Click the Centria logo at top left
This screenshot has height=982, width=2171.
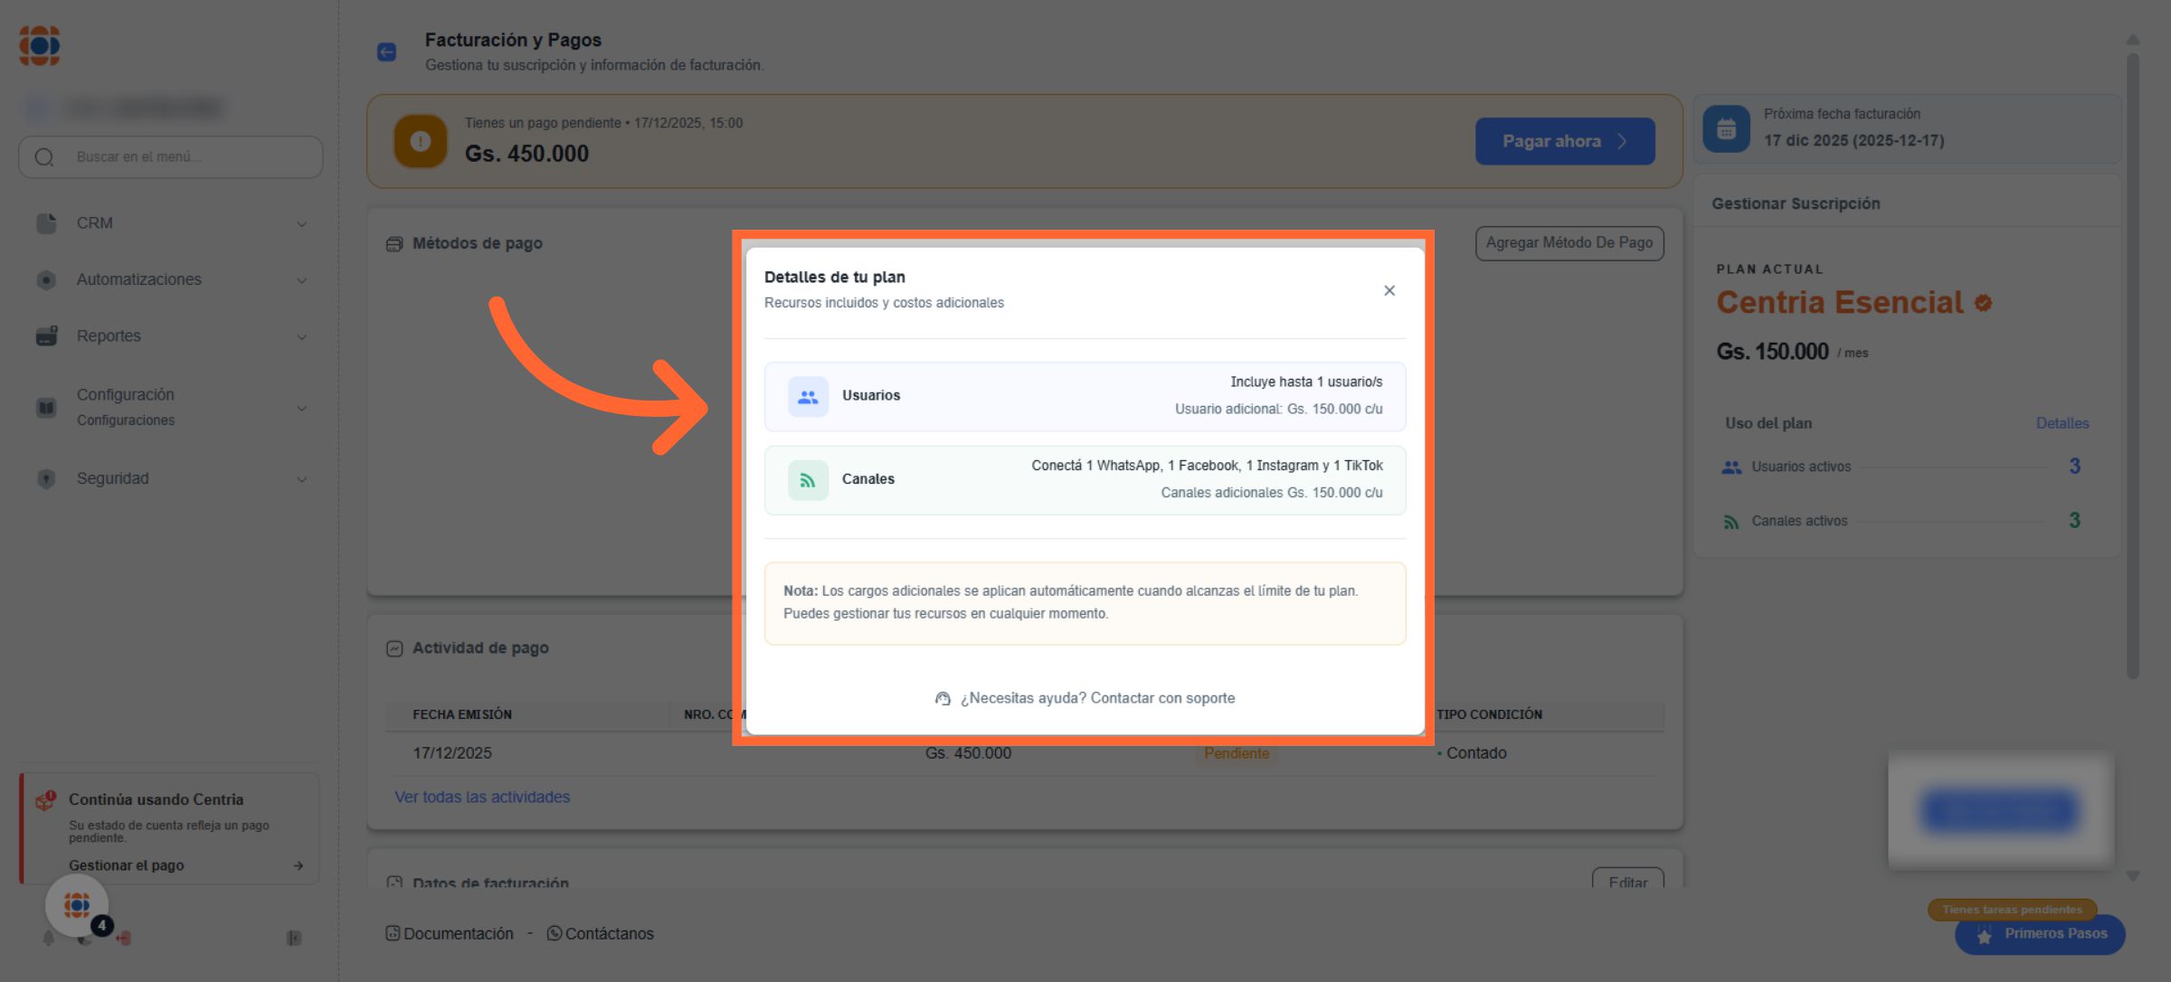pyautogui.click(x=40, y=45)
